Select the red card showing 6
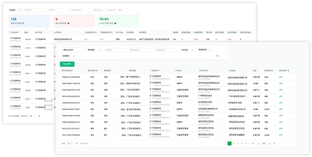312x157 pixels. 74,21
